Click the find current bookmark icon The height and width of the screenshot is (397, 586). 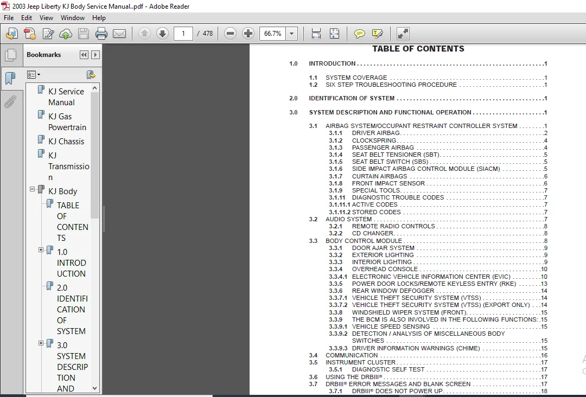(x=91, y=75)
